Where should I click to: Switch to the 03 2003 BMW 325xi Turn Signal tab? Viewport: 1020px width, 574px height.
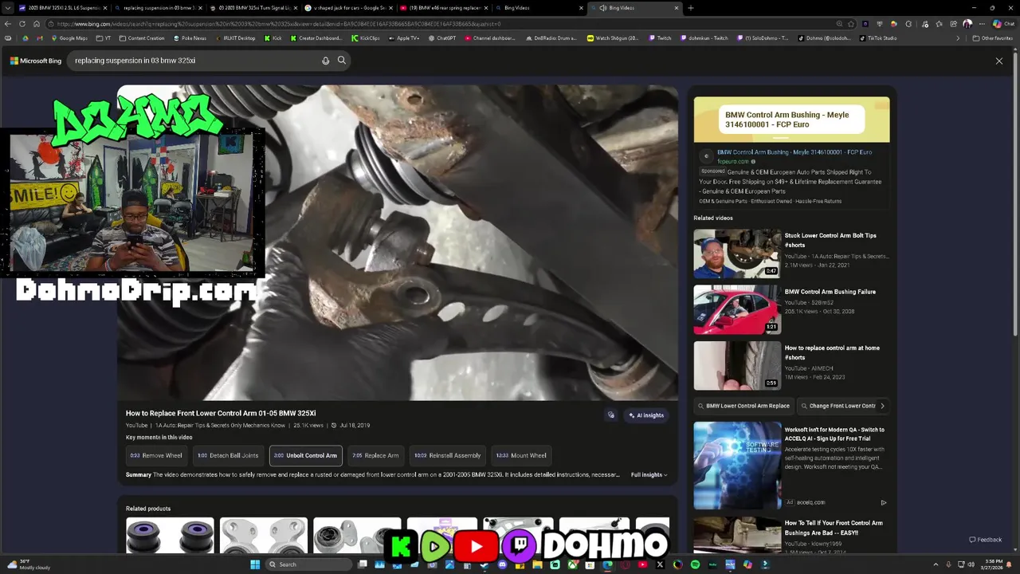pyautogui.click(x=253, y=8)
